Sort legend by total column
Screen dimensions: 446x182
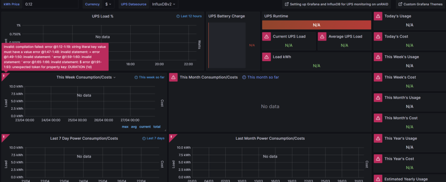157,127
